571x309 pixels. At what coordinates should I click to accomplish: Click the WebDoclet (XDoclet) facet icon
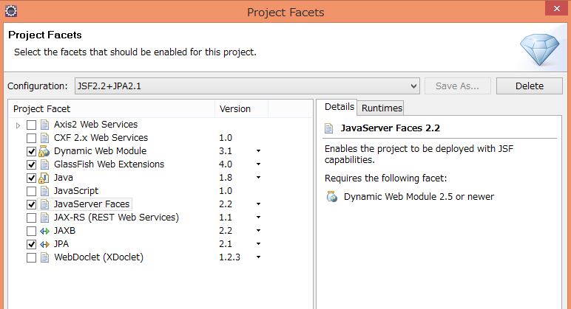(44, 257)
